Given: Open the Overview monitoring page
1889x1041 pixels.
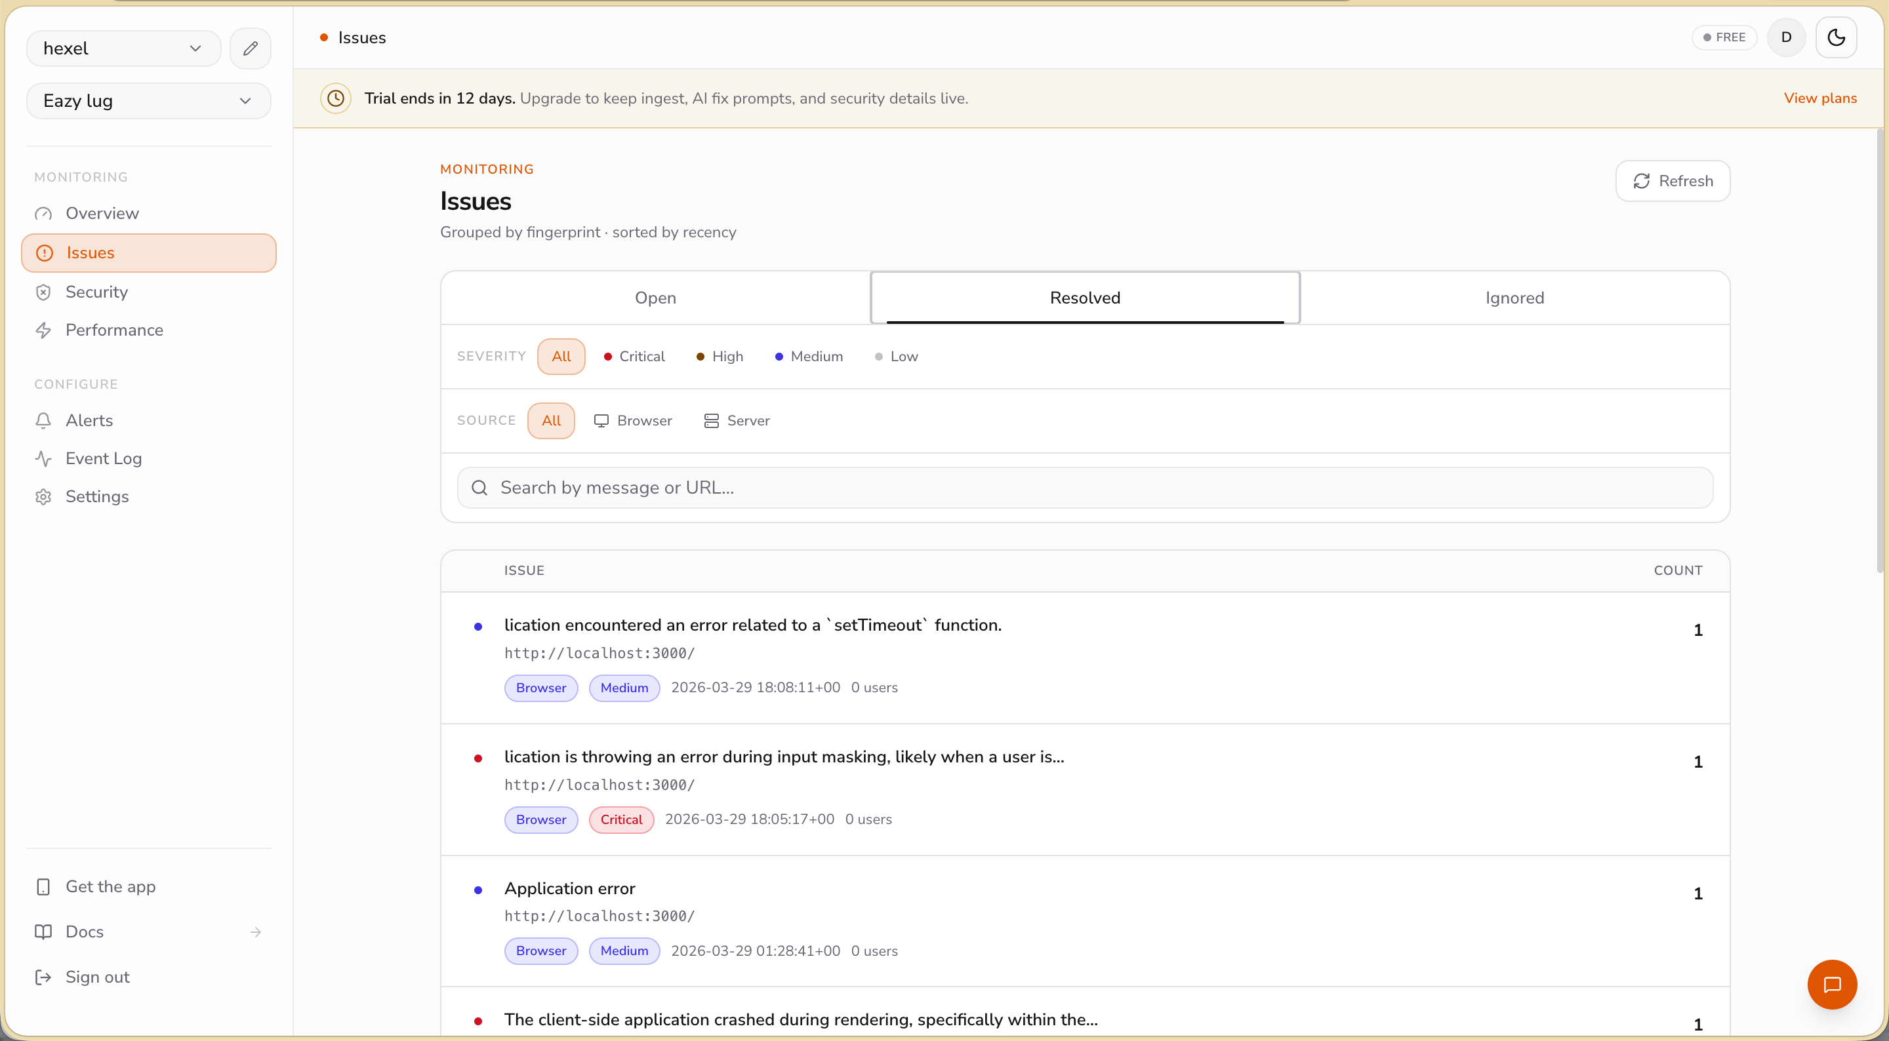Looking at the screenshot, I should pyautogui.click(x=102, y=213).
